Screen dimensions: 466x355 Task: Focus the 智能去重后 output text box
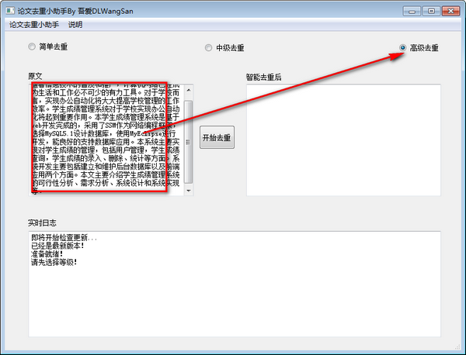click(x=343, y=140)
